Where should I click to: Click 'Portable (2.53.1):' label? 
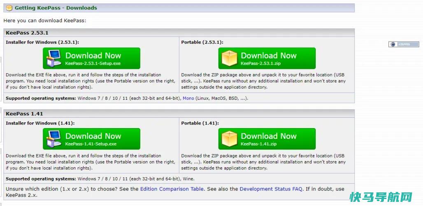coord(202,42)
